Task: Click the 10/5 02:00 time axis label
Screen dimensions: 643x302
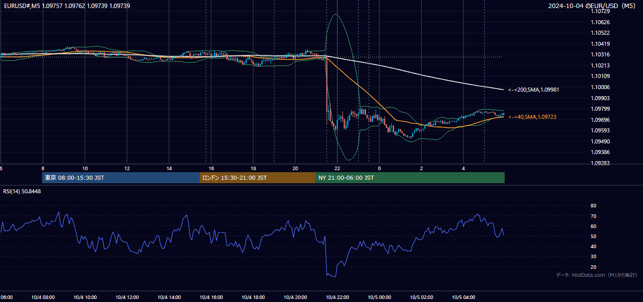Action: (422, 297)
